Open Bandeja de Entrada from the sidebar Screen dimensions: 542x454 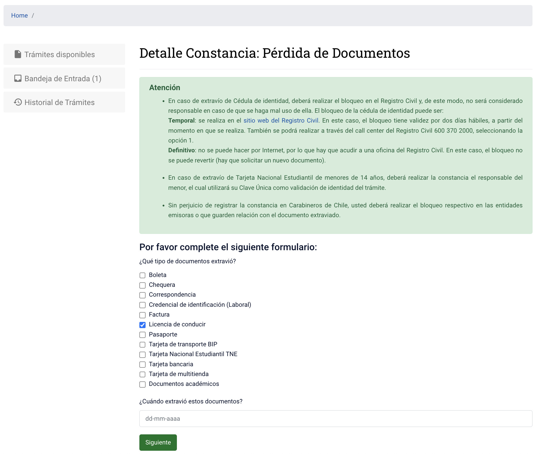click(x=63, y=78)
